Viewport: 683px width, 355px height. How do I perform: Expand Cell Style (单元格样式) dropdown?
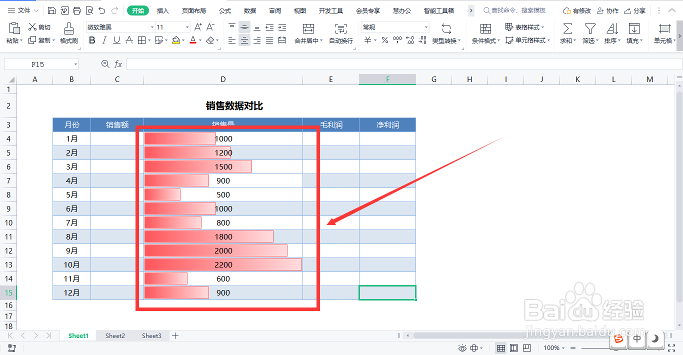point(548,40)
